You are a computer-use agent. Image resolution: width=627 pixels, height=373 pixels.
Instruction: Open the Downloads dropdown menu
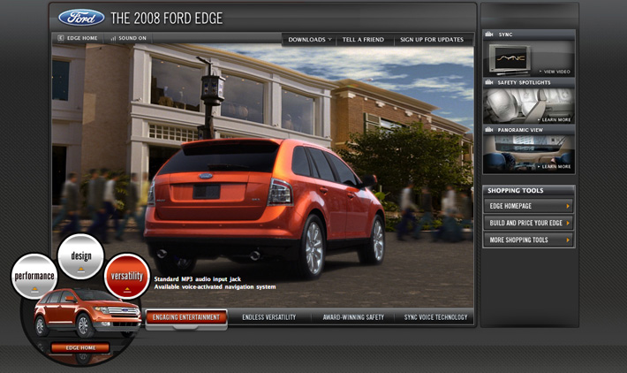(x=310, y=39)
